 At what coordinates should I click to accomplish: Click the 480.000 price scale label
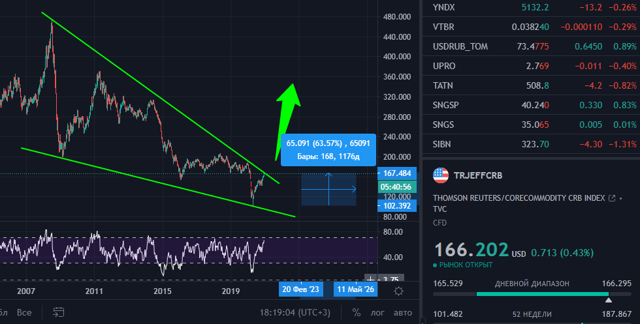tap(397, 17)
